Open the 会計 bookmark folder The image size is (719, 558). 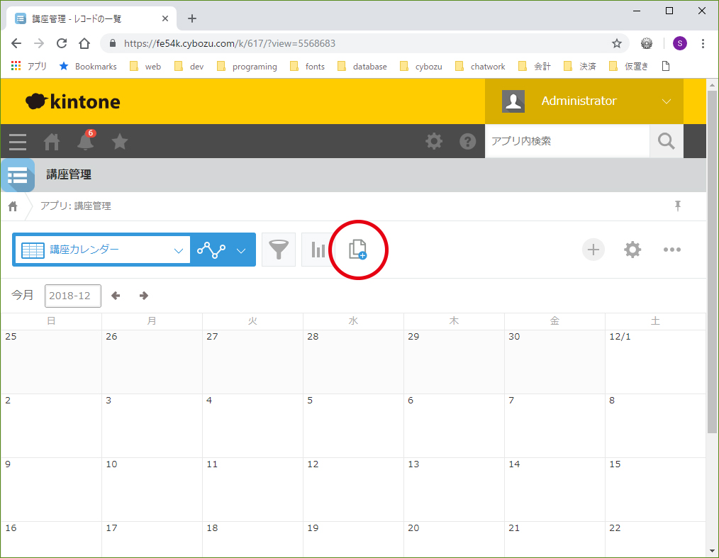pos(534,67)
